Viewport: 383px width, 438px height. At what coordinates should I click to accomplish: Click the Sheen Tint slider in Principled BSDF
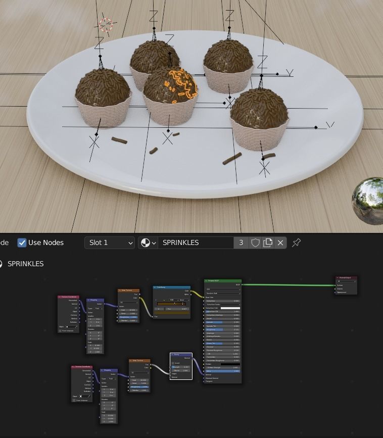(x=223, y=344)
